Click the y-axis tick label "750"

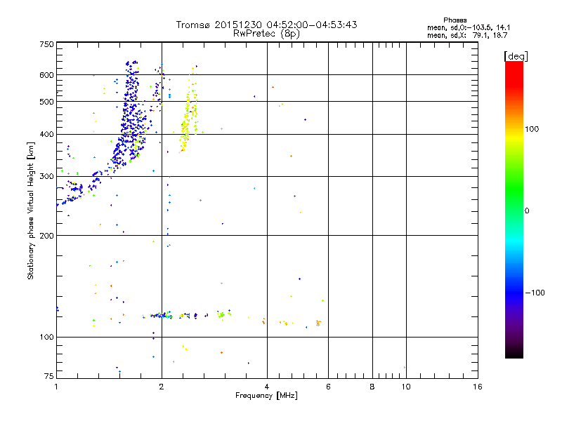46,44
